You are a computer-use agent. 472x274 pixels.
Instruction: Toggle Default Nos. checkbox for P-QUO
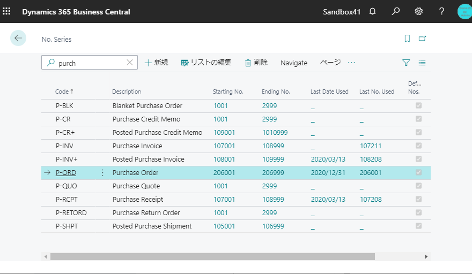click(x=418, y=186)
